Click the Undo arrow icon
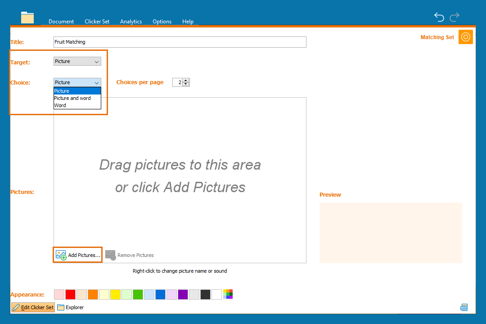The image size is (486, 324). pyautogui.click(x=439, y=17)
